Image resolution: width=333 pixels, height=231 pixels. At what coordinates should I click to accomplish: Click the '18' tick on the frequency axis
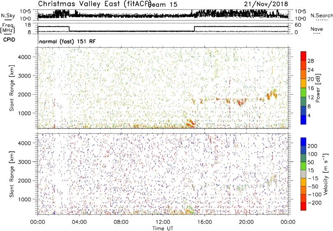pos(28,25)
